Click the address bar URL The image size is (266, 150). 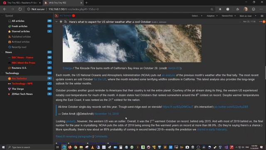click(x=74, y=9)
